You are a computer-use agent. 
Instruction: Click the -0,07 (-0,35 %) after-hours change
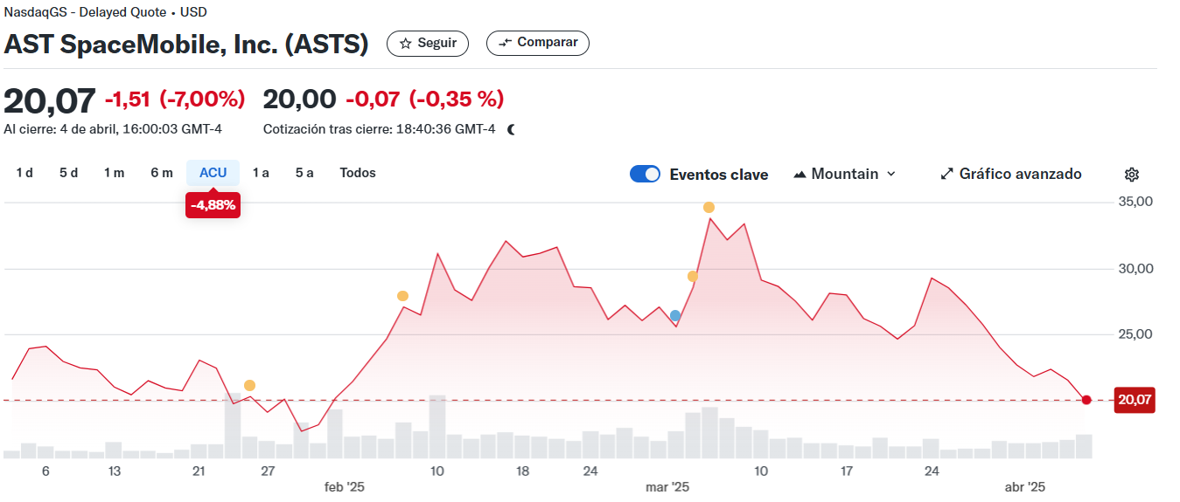(x=424, y=100)
